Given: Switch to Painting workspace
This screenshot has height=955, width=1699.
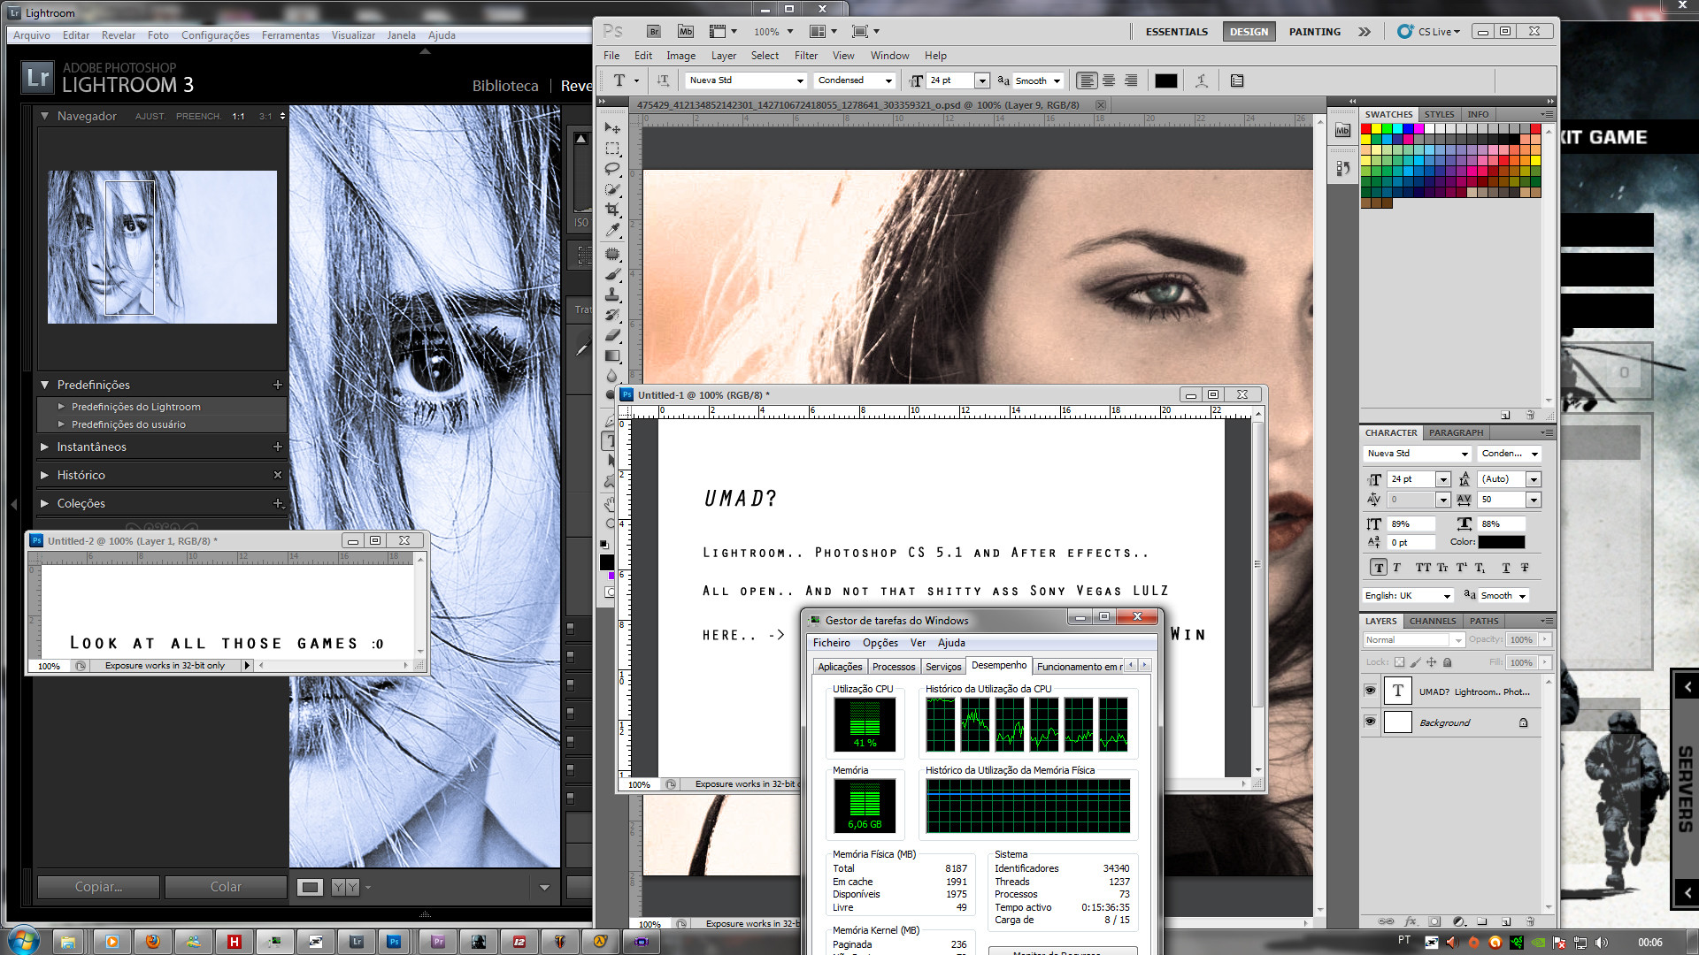Looking at the screenshot, I should 1314,32.
